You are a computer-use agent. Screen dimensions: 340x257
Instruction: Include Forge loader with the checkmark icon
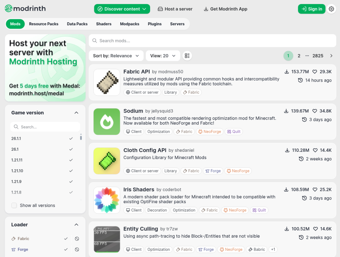coord(66,249)
